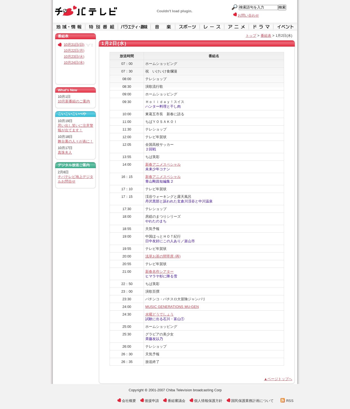The width and height of the screenshot is (350, 409).
Task: Open 国民保護業務計画について footer link
Action: pyautogui.click(x=252, y=401)
